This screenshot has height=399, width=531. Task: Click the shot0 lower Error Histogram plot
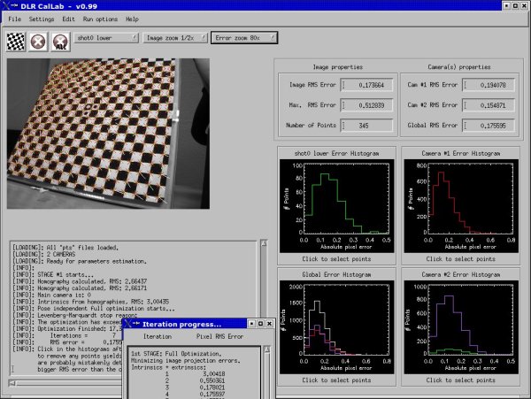pyautogui.click(x=334, y=204)
